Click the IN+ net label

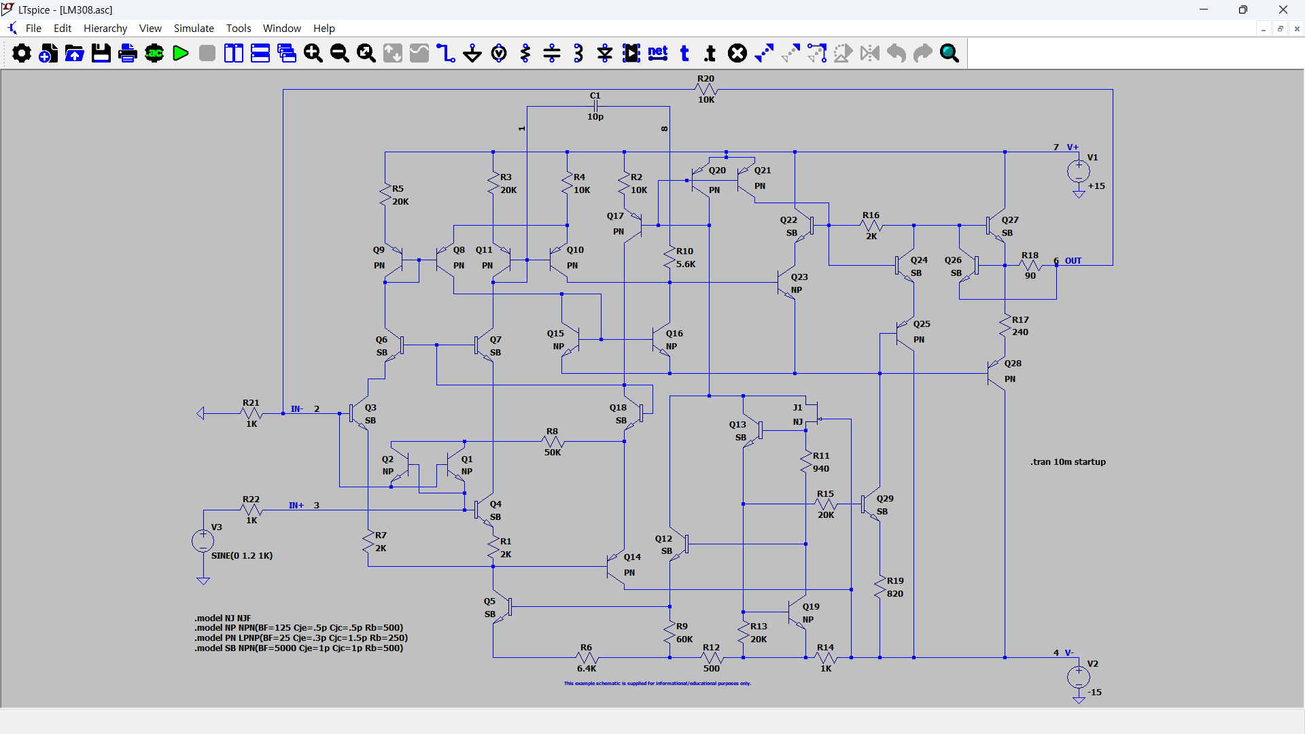click(x=296, y=505)
